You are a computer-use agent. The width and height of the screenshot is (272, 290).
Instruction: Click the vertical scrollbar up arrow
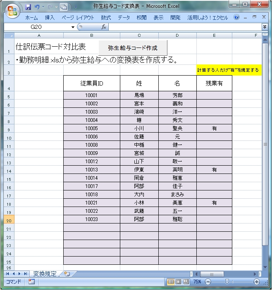click(x=265, y=40)
